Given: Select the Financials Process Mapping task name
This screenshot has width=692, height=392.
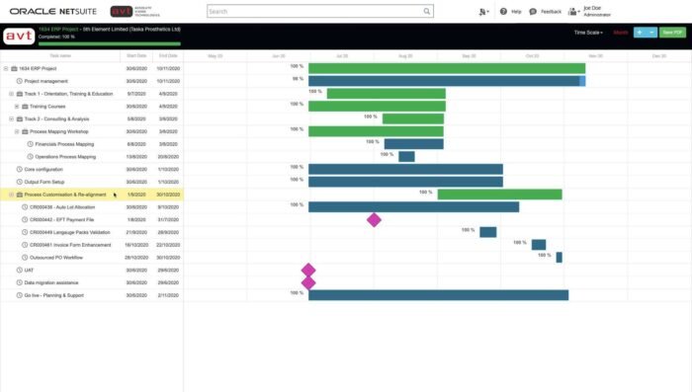Looking at the screenshot, I should tap(64, 144).
